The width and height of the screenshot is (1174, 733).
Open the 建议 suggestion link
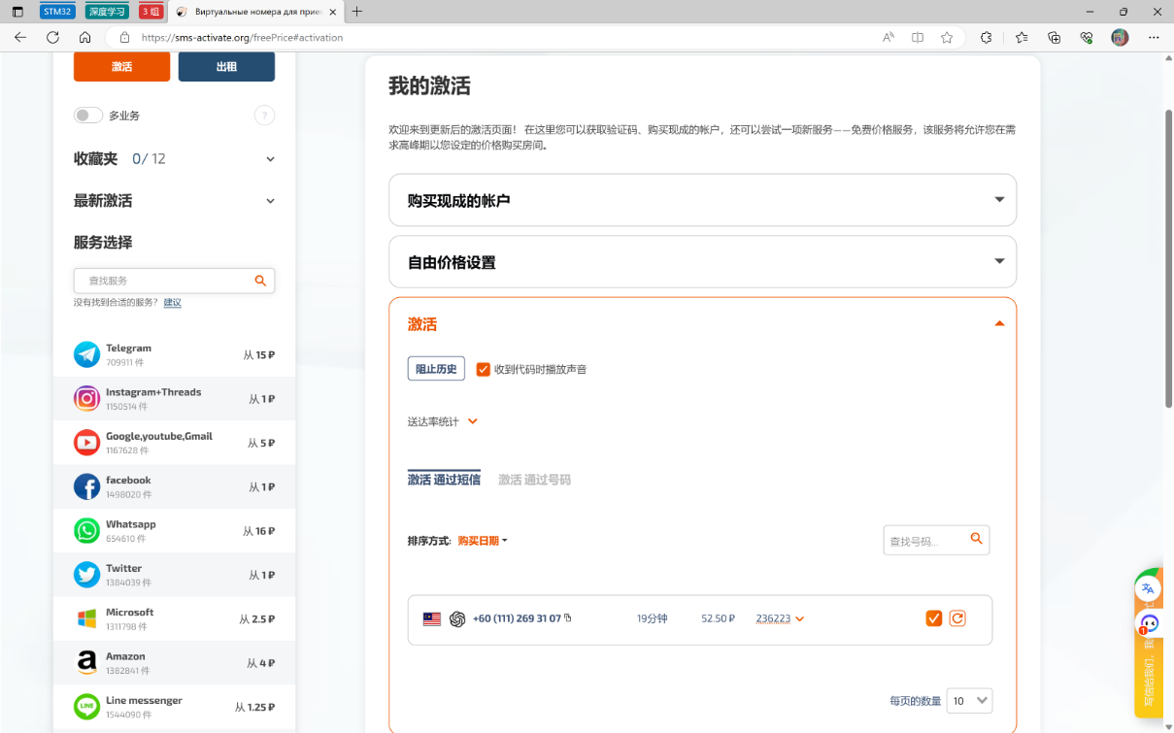pyautogui.click(x=172, y=303)
